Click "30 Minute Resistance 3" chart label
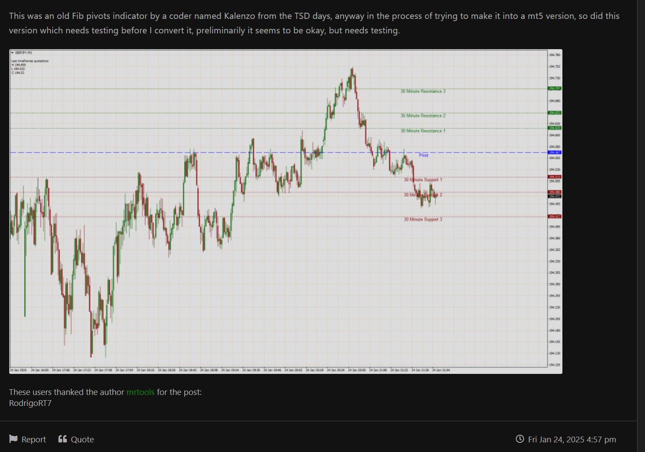 coord(423,91)
